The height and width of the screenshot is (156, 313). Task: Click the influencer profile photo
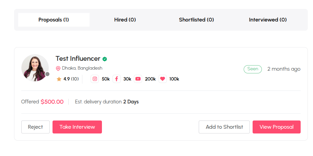pyautogui.click(x=35, y=68)
